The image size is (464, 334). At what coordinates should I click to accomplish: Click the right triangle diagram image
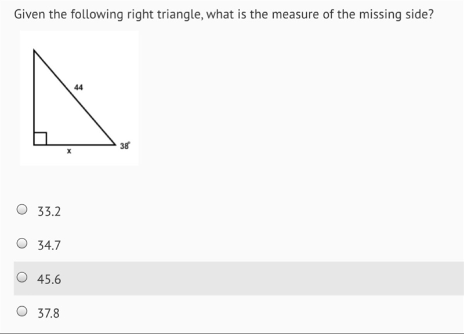coord(79,98)
